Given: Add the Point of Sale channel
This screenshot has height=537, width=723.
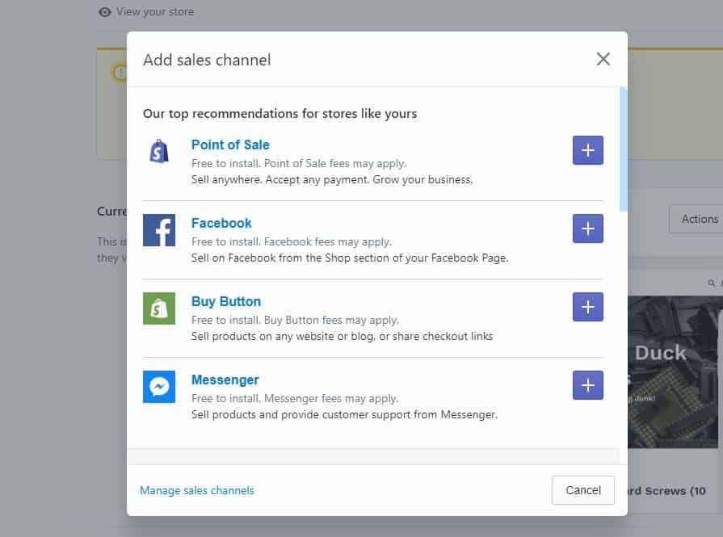Looking at the screenshot, I should (x=588, y=150).
